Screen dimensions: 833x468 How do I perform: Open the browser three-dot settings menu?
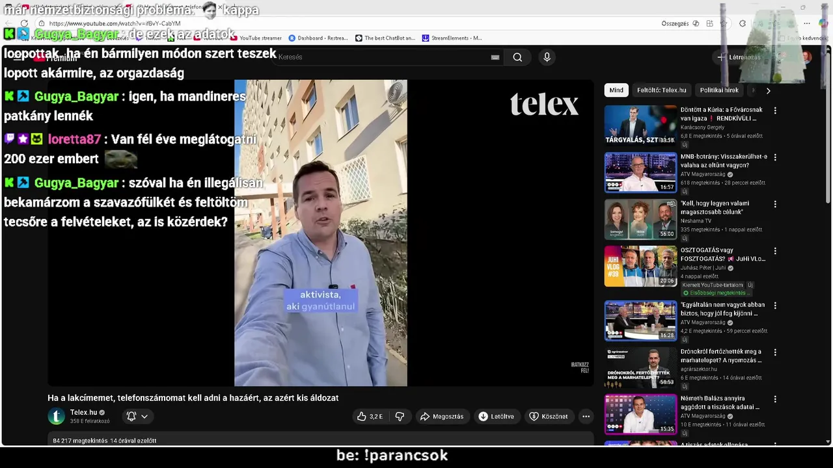coord(807,23)
